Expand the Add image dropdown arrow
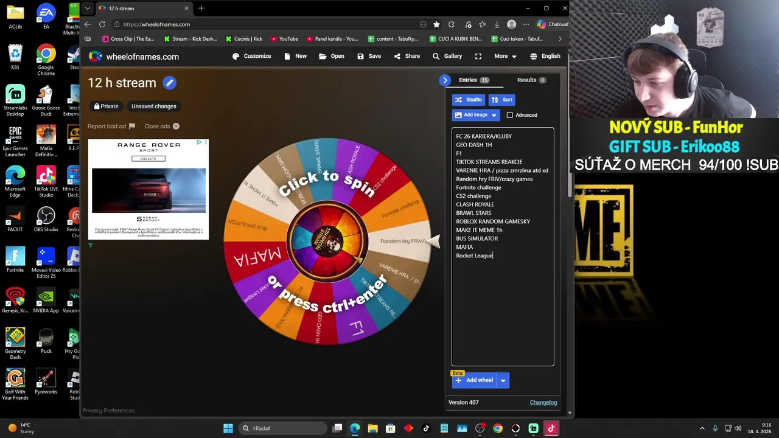779x438 pixels. 494,115
